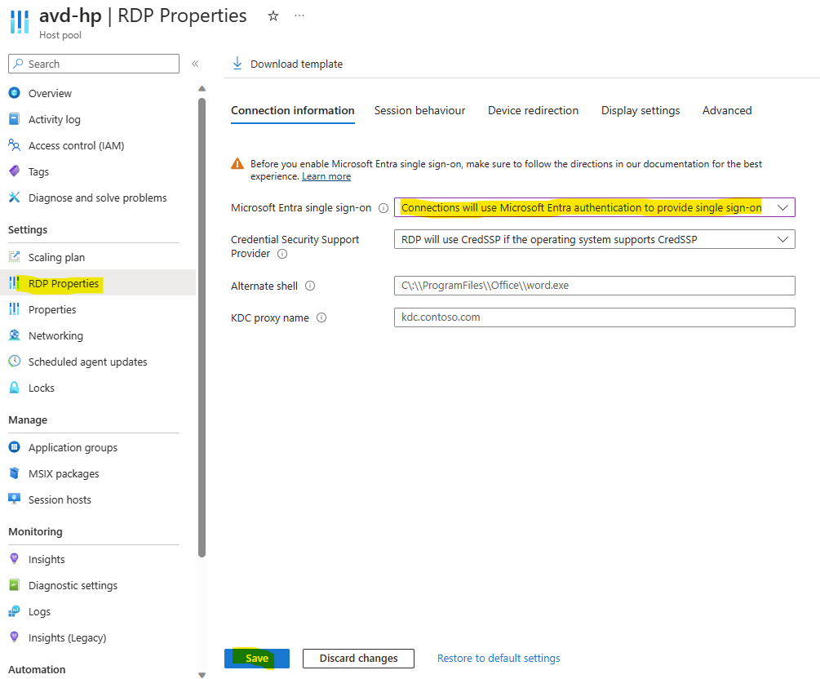Screen dimensions: 820x679
Task: Click the Networking icon
Action: pos(15,335)
